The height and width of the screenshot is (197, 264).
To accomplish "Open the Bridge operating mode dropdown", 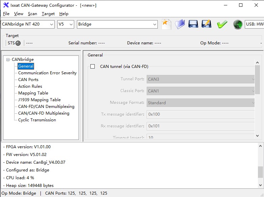I will click(x=117, y=24).
